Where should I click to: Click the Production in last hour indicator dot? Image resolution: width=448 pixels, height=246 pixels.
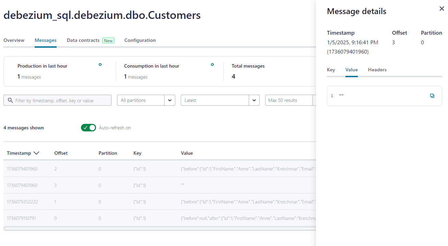click(x=100, y=64)
